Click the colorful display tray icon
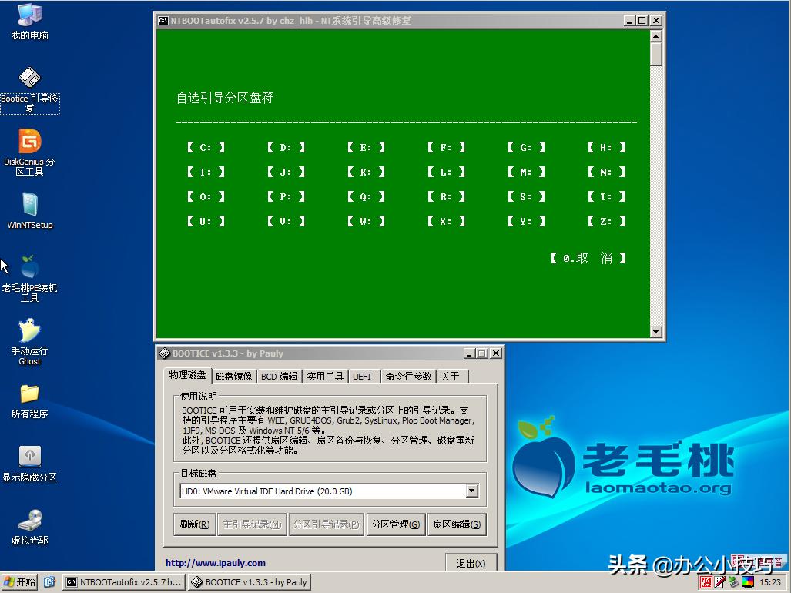The height and width of the screenshot is (593, 791). click(x=747, y=582)
